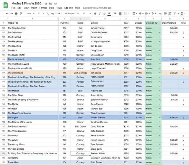Click the insert comment icon

pyautogui.click(x=165, y=14)
